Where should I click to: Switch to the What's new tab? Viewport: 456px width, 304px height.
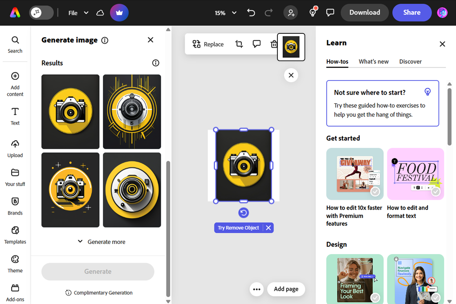(374, 61)
